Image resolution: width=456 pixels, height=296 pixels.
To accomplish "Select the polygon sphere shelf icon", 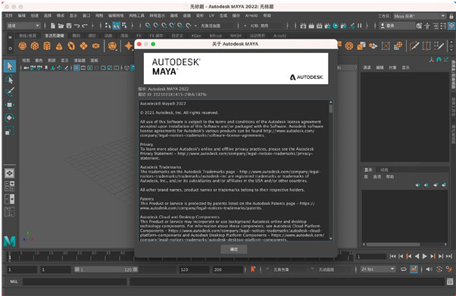I will click(x=23, y=46).
